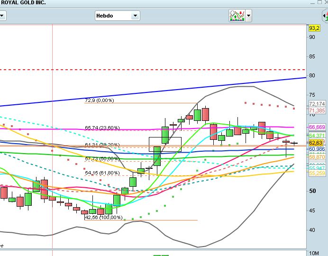Click the 10M volume scale label

314,253
